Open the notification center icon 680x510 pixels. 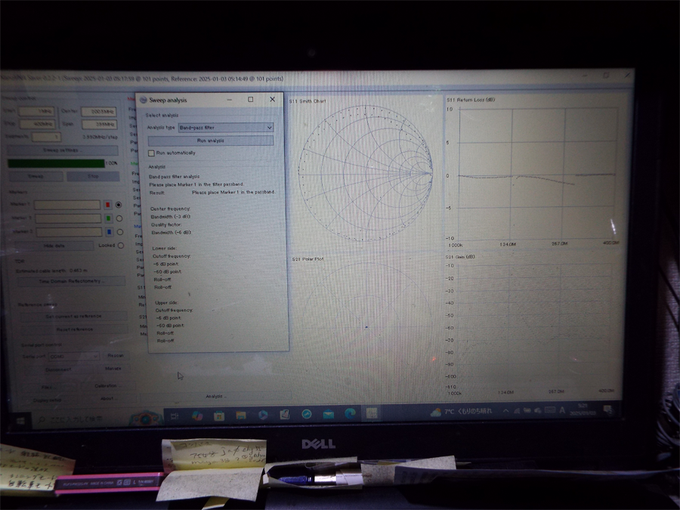(607, 410)
